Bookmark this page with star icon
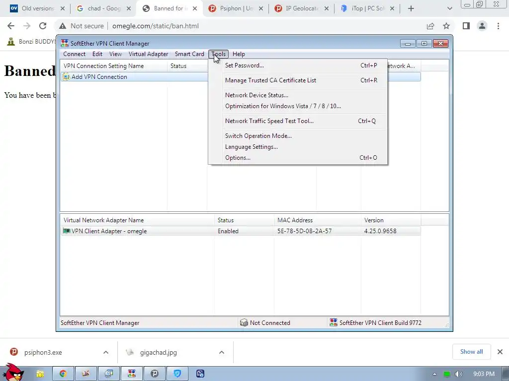Screen dimensions: 509x381 tap(446, 26)
